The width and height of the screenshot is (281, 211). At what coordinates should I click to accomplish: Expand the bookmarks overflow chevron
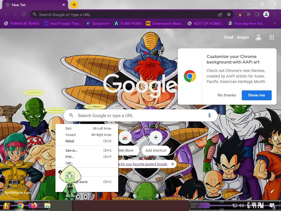pos(274,23)
